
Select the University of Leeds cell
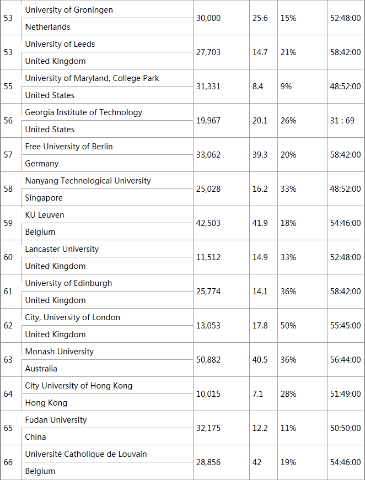(x=60, y=44)
